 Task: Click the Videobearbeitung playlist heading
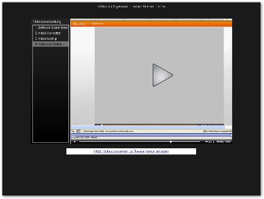point(47,22)
